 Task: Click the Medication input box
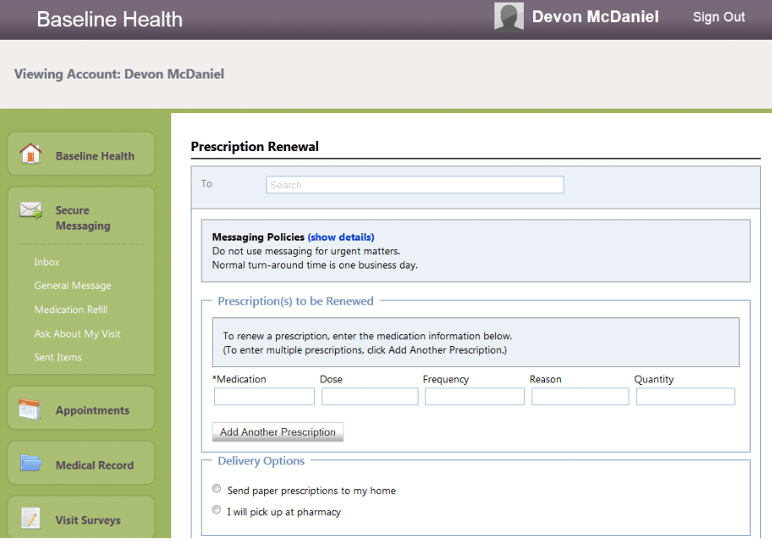[x=263, y=396]
